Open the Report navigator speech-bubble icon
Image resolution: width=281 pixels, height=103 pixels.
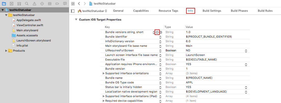(65, 4)
